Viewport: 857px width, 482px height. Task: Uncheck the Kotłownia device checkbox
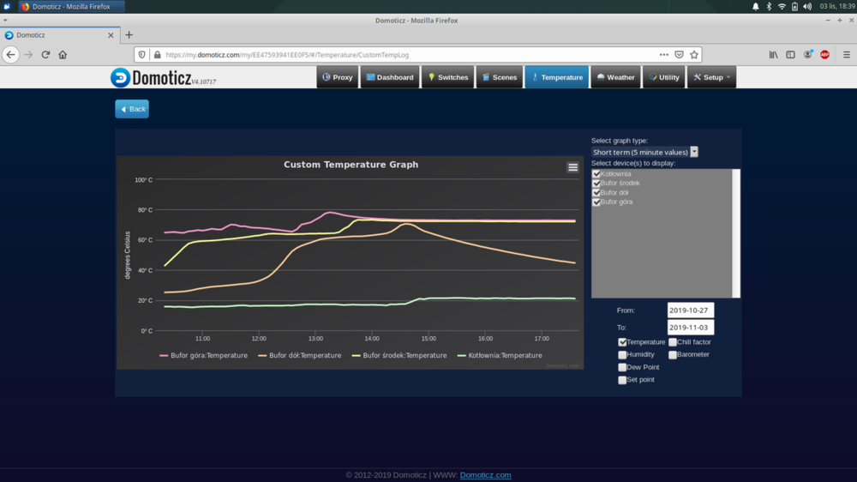(x=596, y=174)
